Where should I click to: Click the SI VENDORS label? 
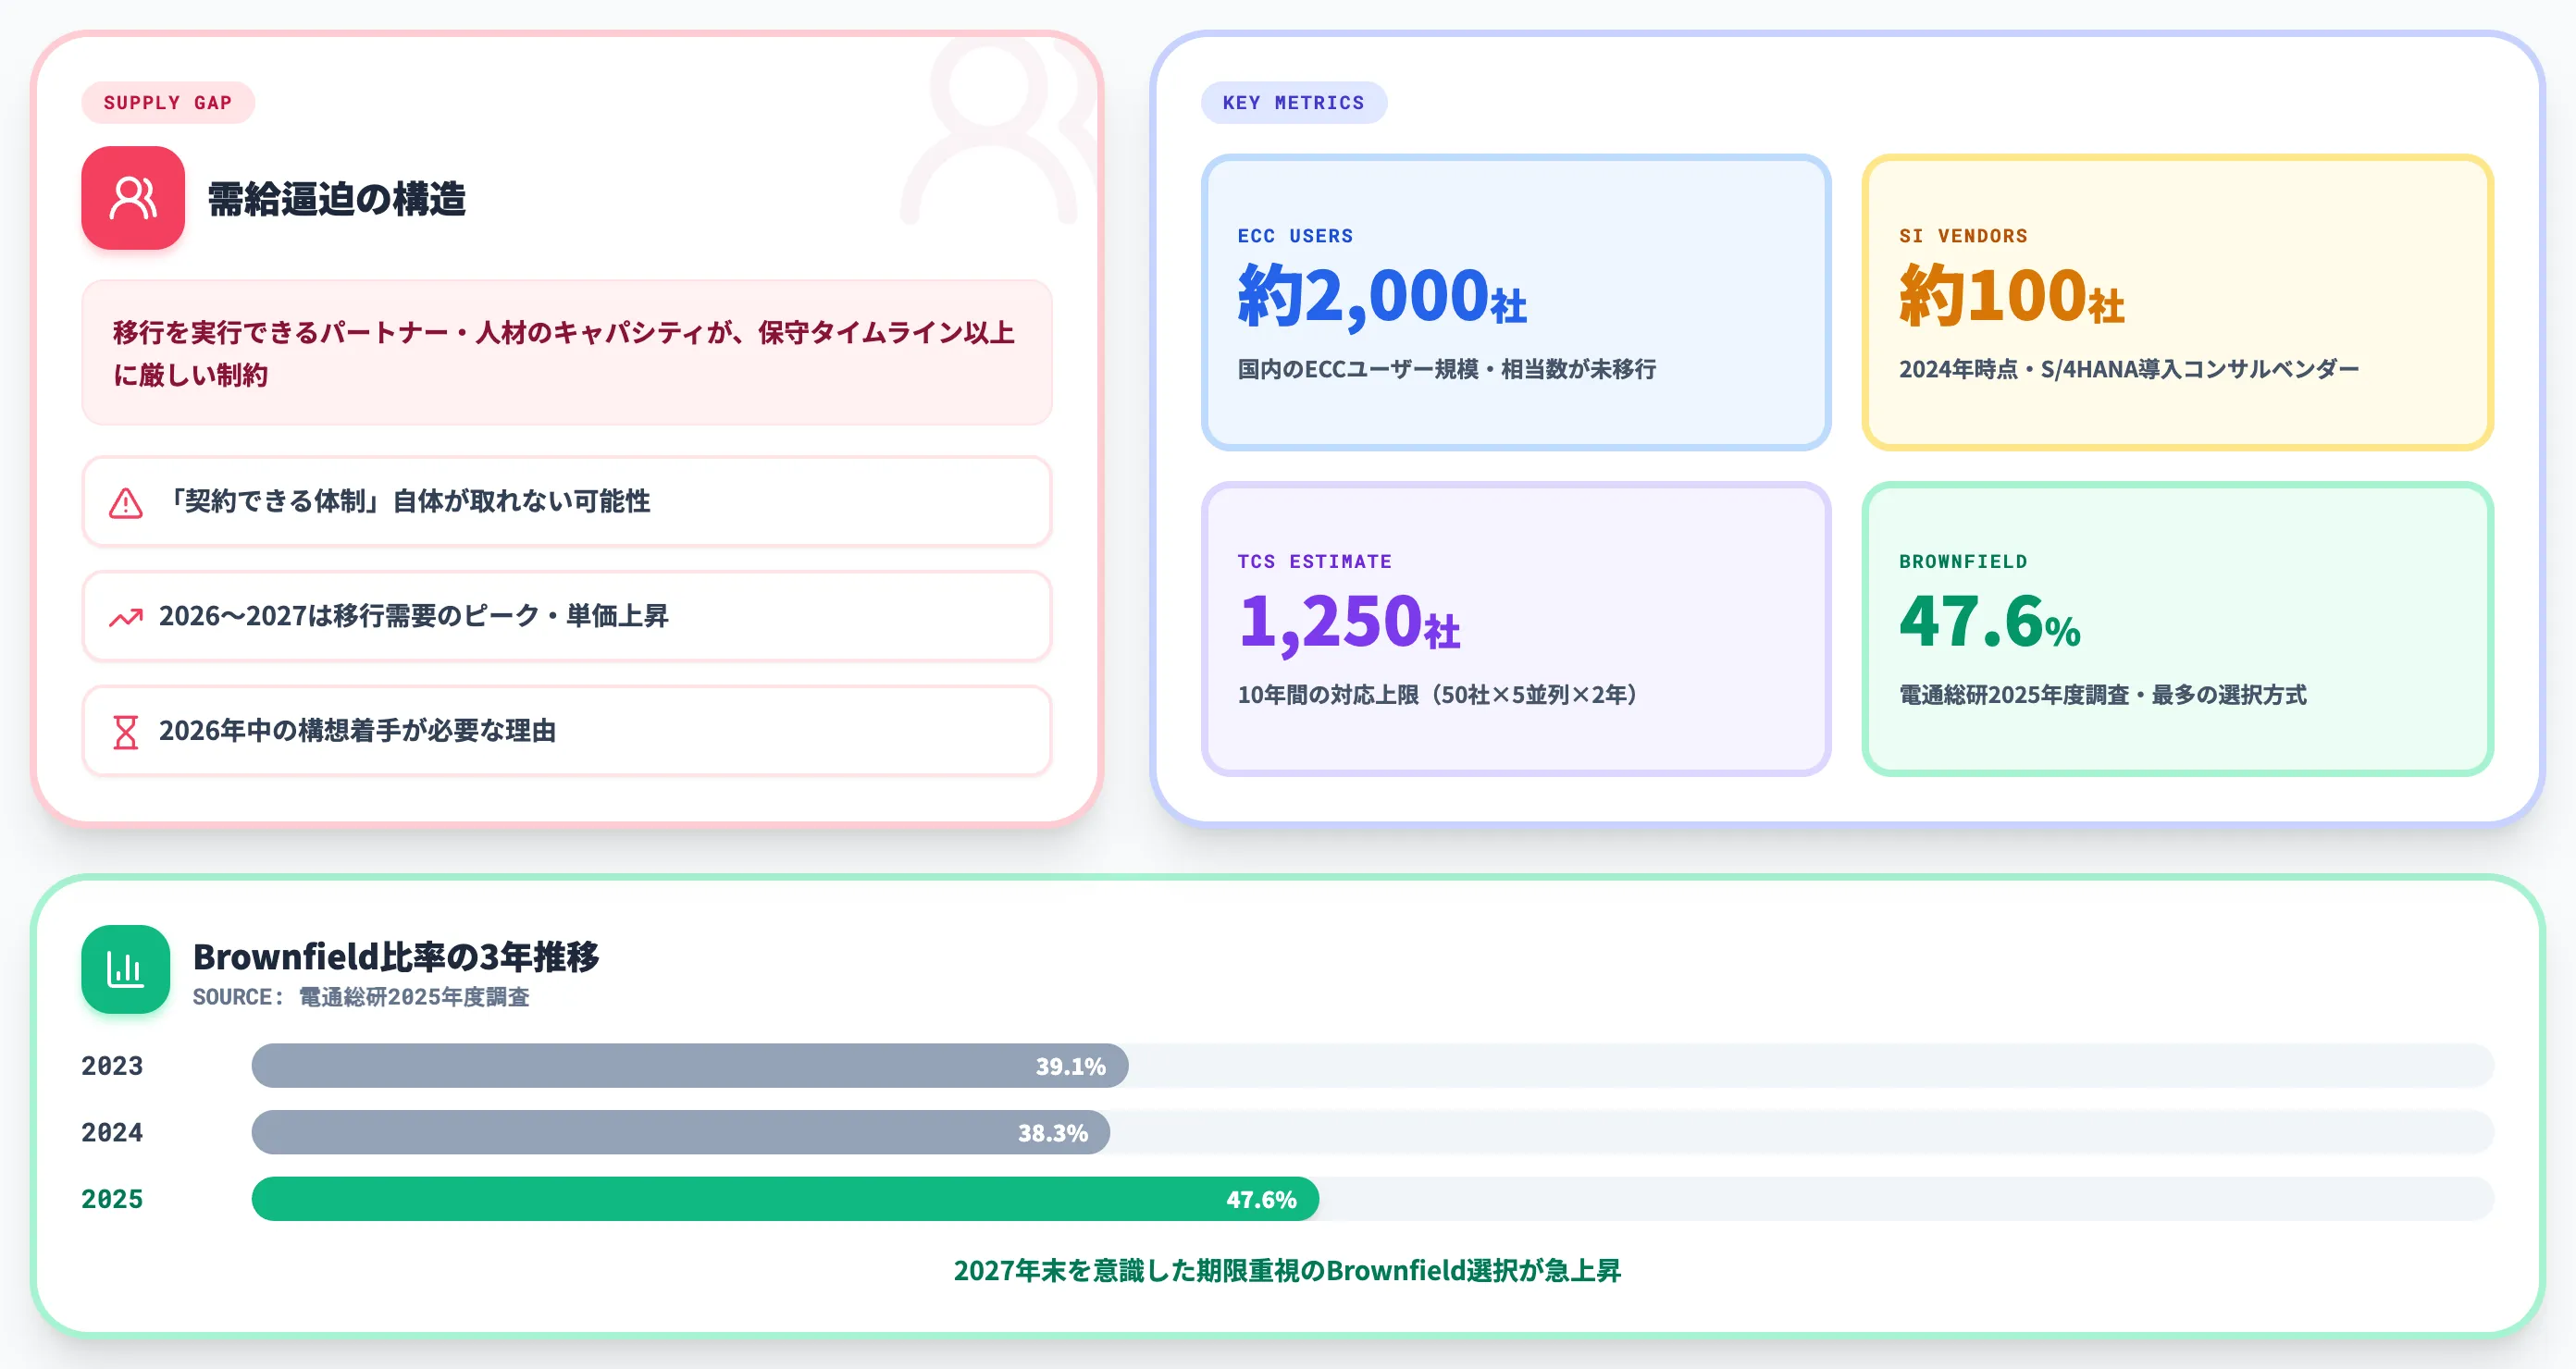pyautogui.click(x=1963, y=236)
